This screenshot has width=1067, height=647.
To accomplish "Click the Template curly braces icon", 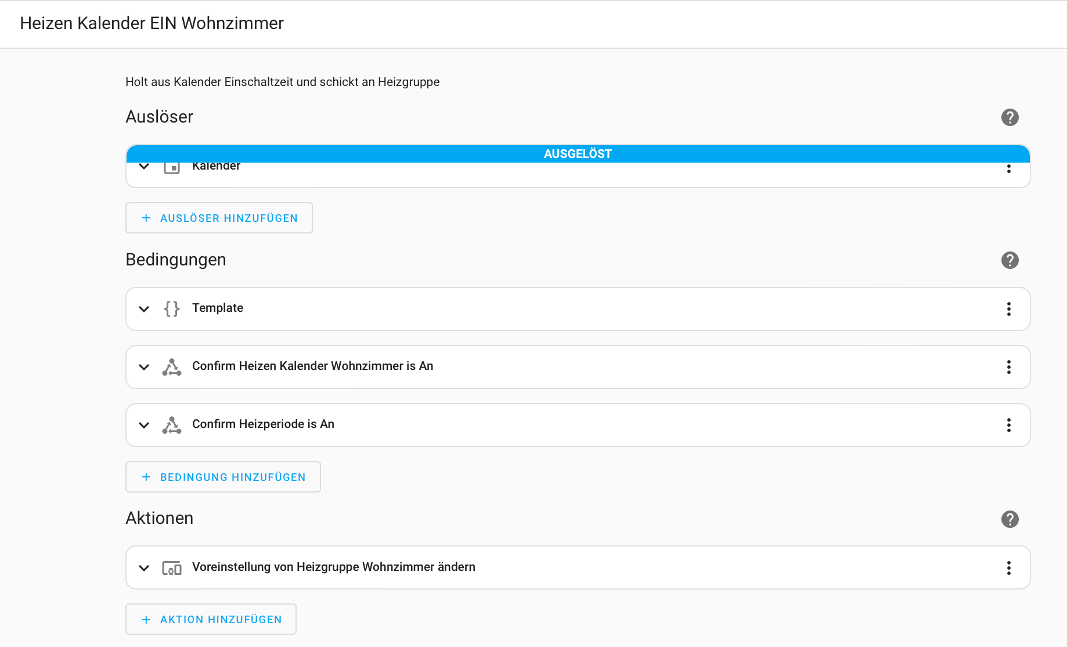I will (x=171, y=309).
